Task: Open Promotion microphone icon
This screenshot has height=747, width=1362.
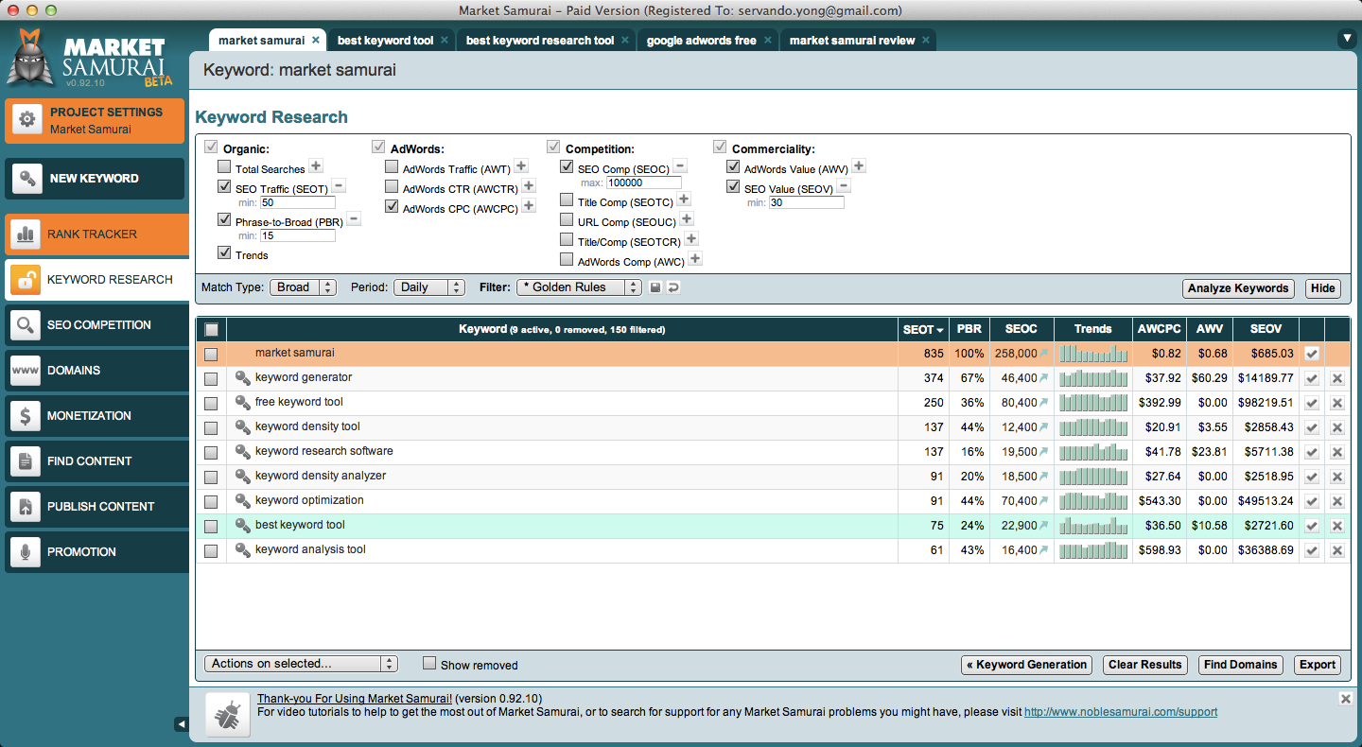Action: point(26,551)
